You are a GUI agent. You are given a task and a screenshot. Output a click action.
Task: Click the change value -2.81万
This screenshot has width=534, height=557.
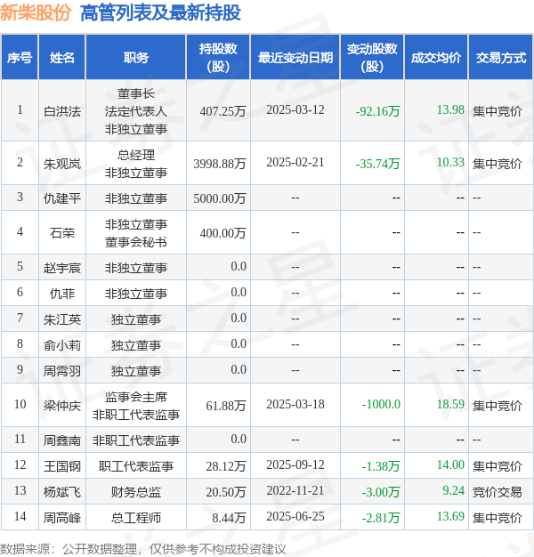[x=381, y=518]
